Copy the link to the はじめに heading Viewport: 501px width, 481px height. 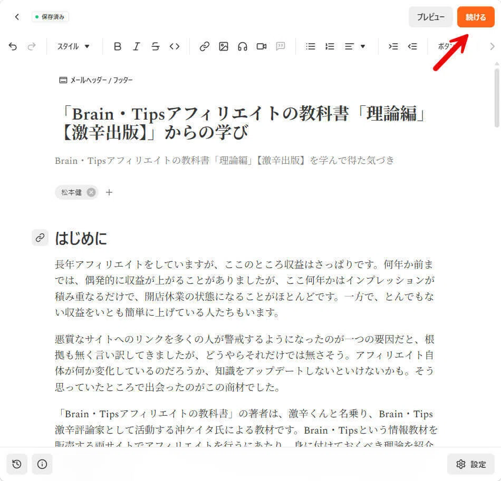[x=40, y=238]
